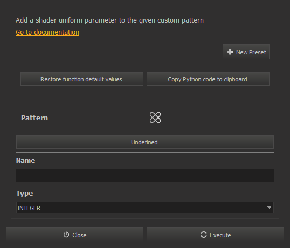The width and height of the screenshot is (290, 248).
Task: Click the Pattern parameter label
Action: tap(34, 118)
